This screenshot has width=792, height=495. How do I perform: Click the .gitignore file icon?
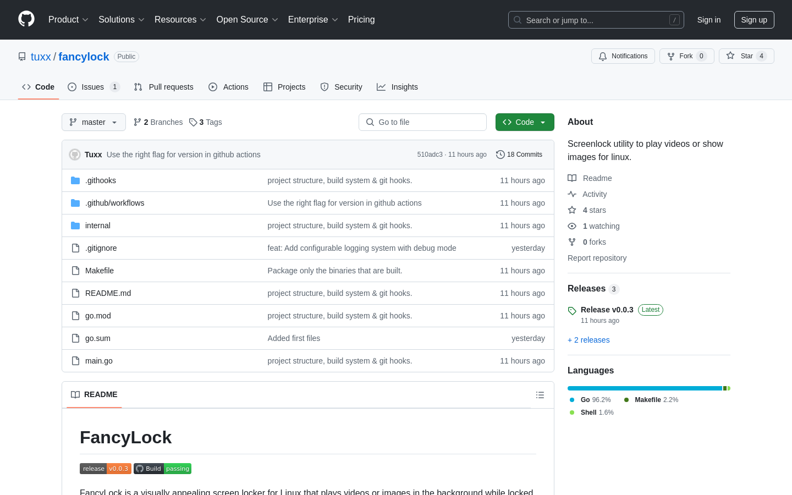75,248
